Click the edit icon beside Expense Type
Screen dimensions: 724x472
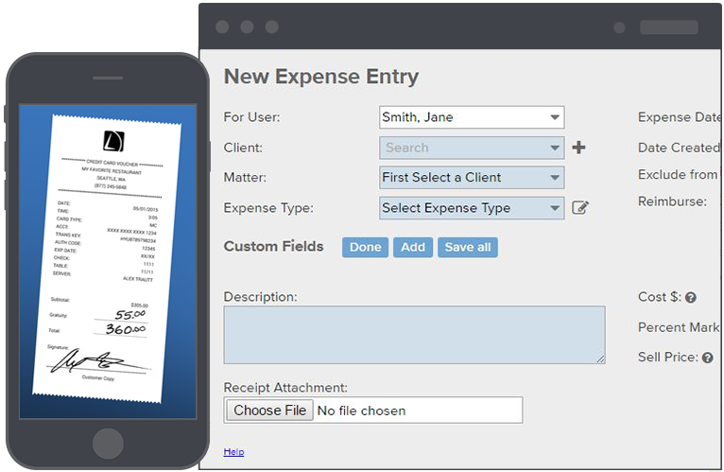click(x=580, y=207)
